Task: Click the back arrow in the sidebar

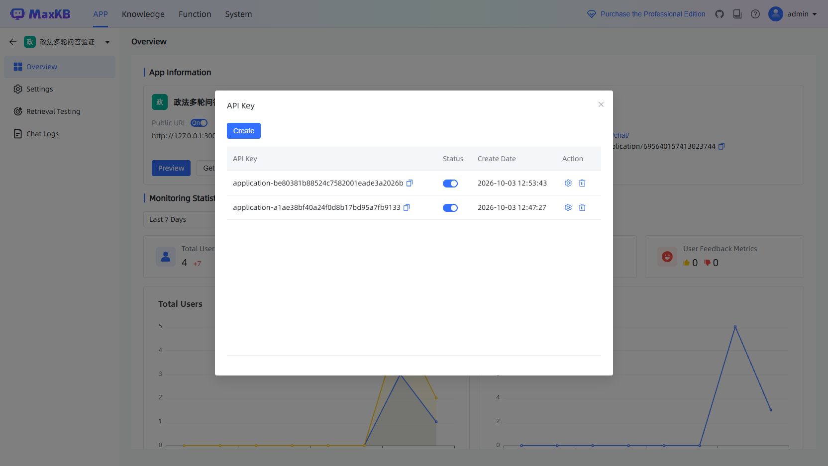Action: (13, 42)
